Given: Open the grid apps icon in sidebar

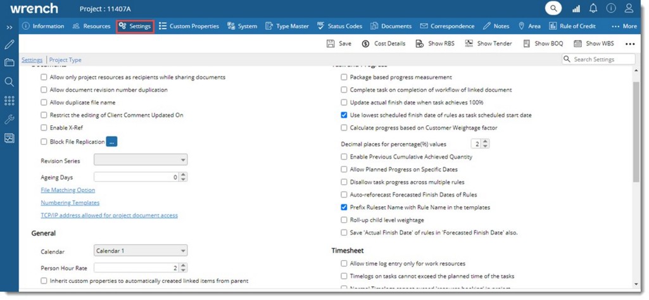Looking at the screenshot, I should click(x=9, y=101).
